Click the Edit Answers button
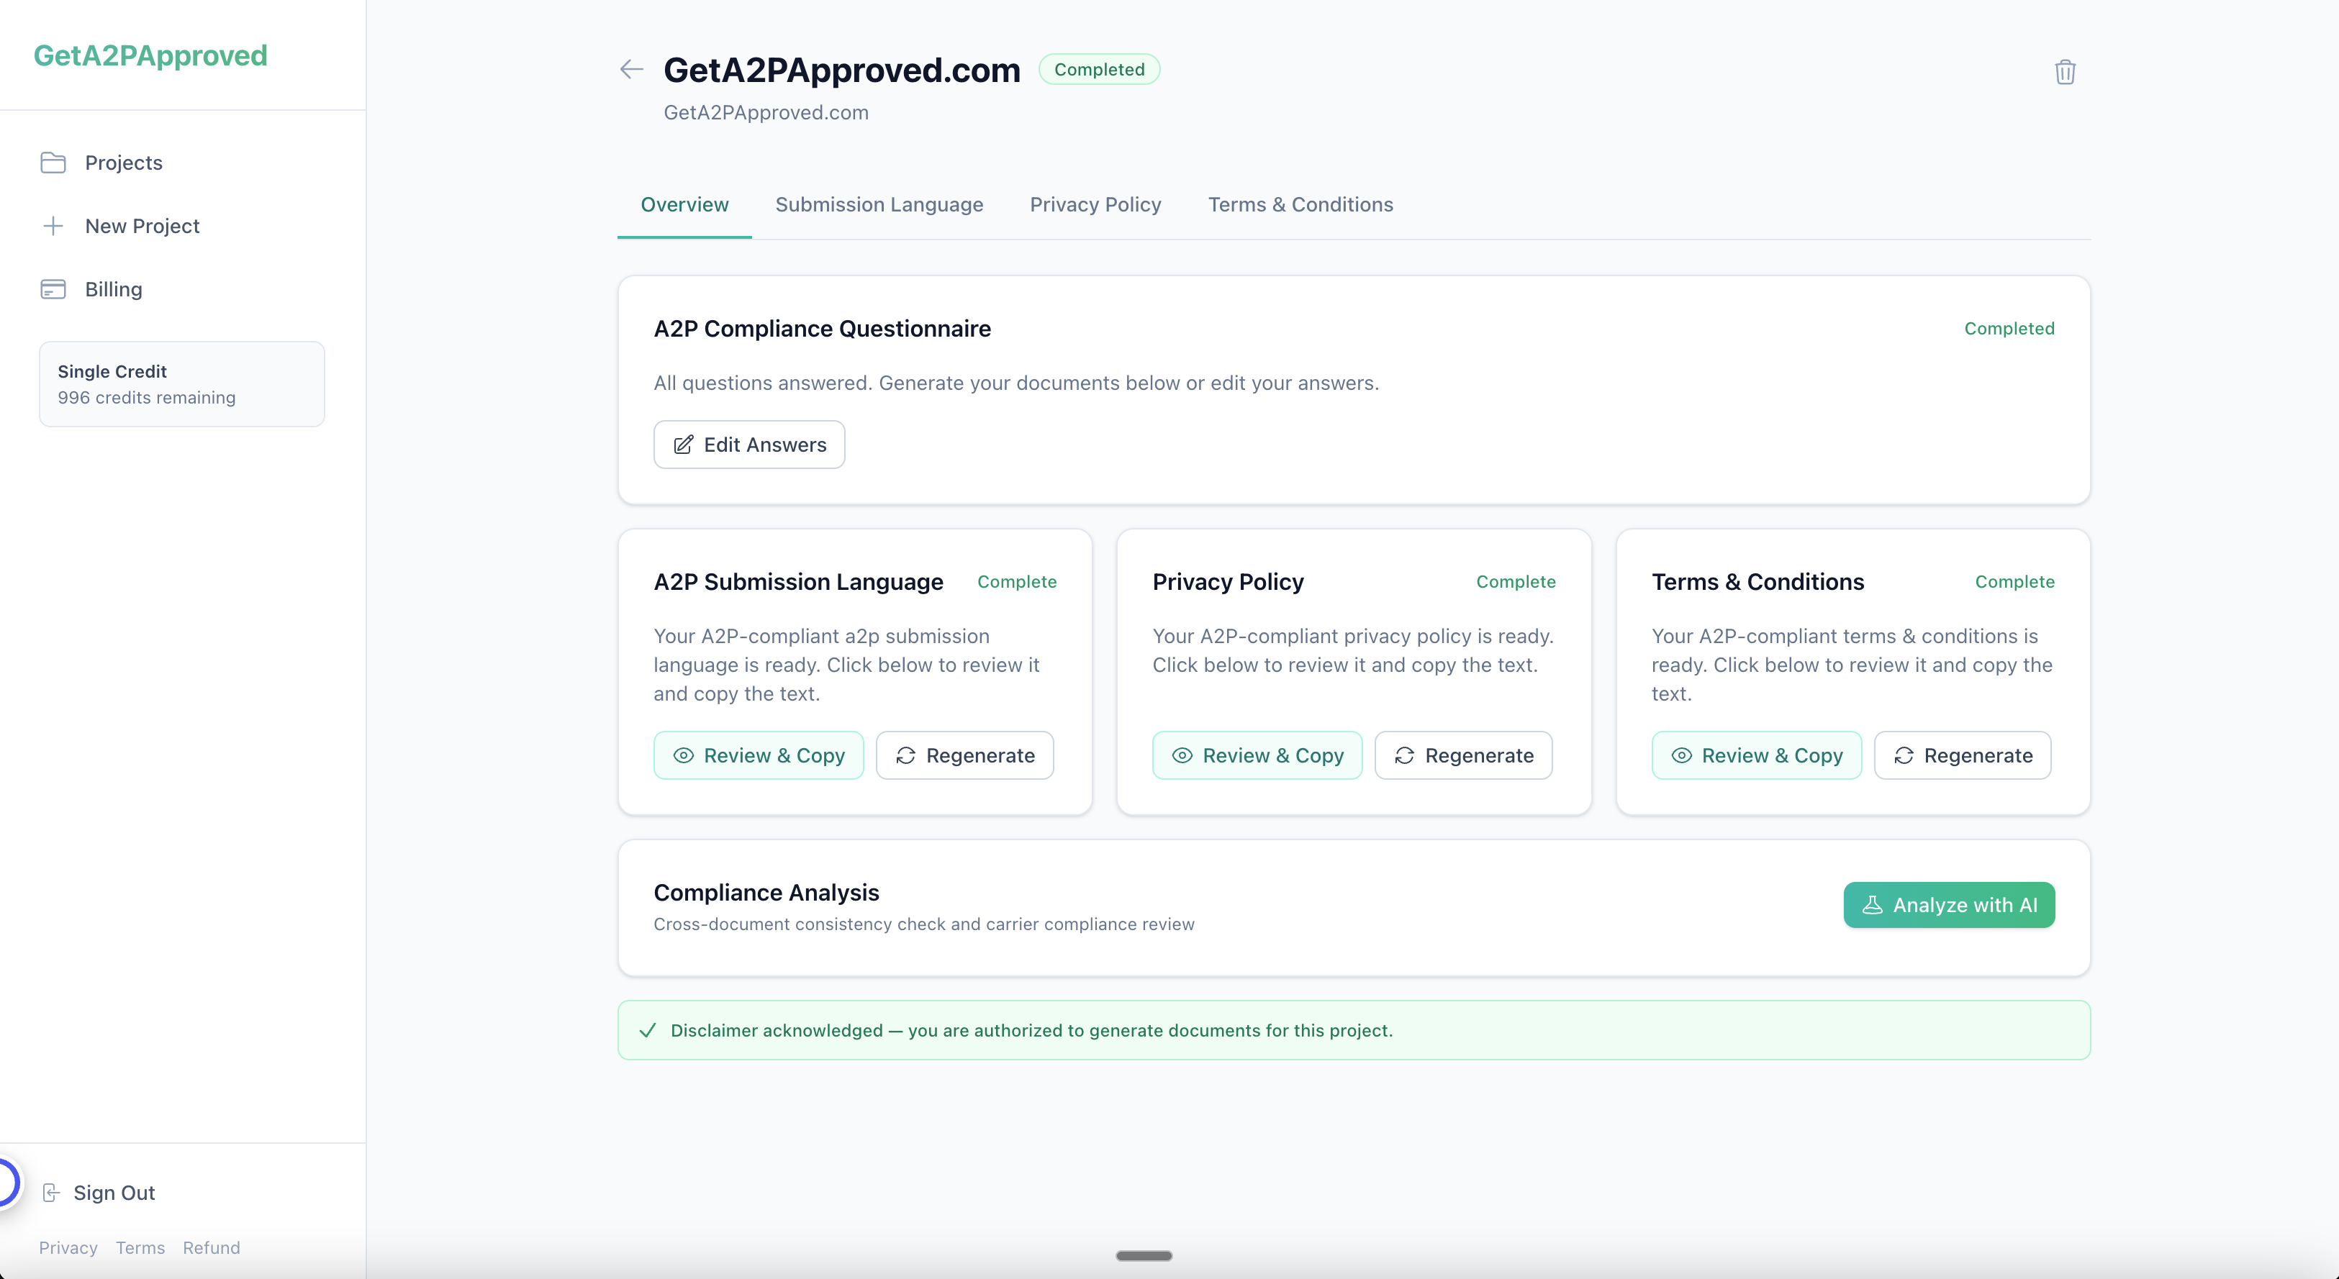The height and width of the screenshot is (1279, 2339). [x=749, y=444]
